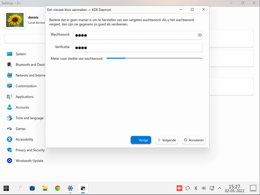Open Accounts settings
Image resolution: width=260 pixels, height=195 pixels.
22,107
